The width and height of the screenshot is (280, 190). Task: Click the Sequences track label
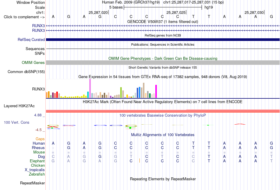[x=35, y=49]
